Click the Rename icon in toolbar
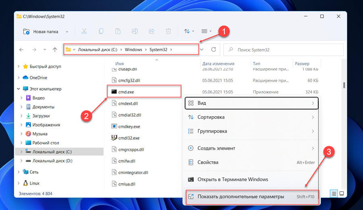The width and height of the screenshot is (363, 210). (135, 31)
